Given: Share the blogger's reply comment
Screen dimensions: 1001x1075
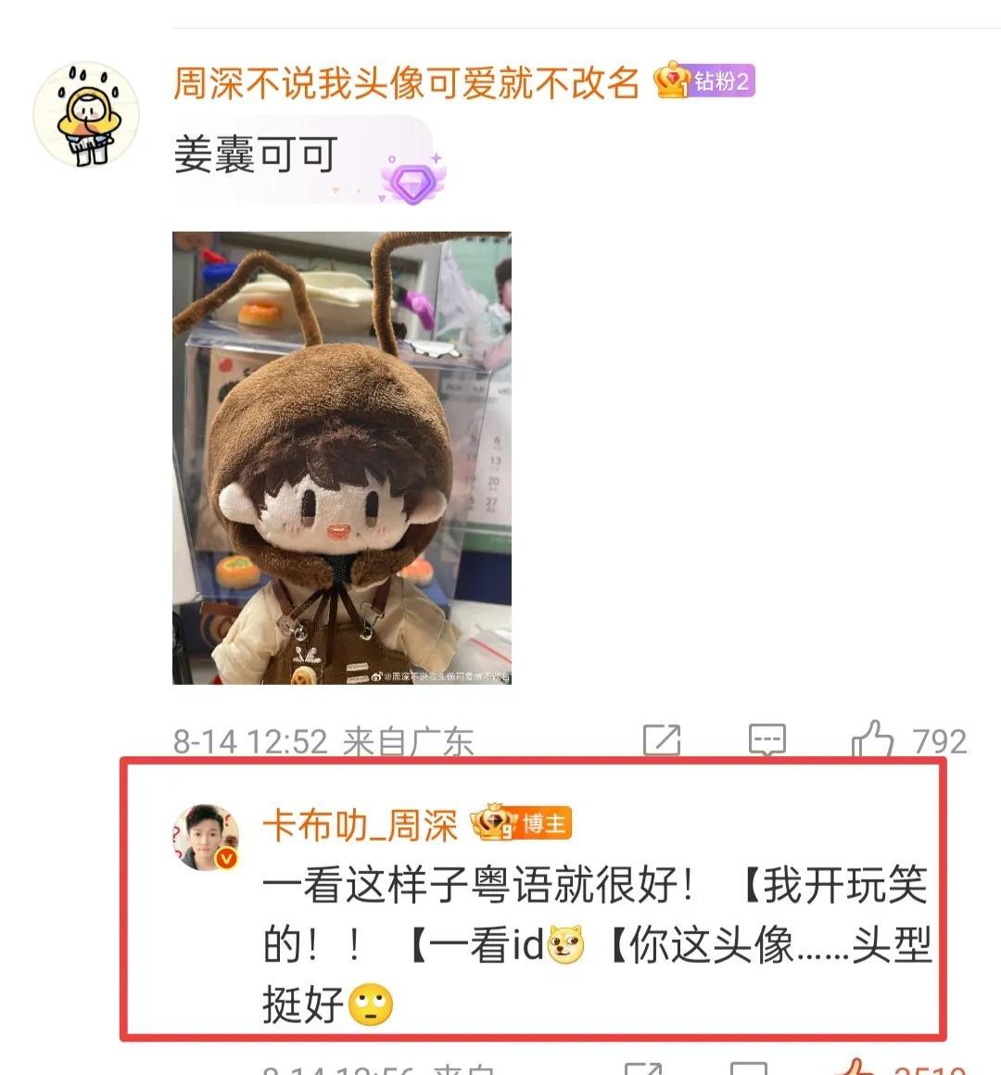Looking at the screenshot, I should (x=643, y=1069).
